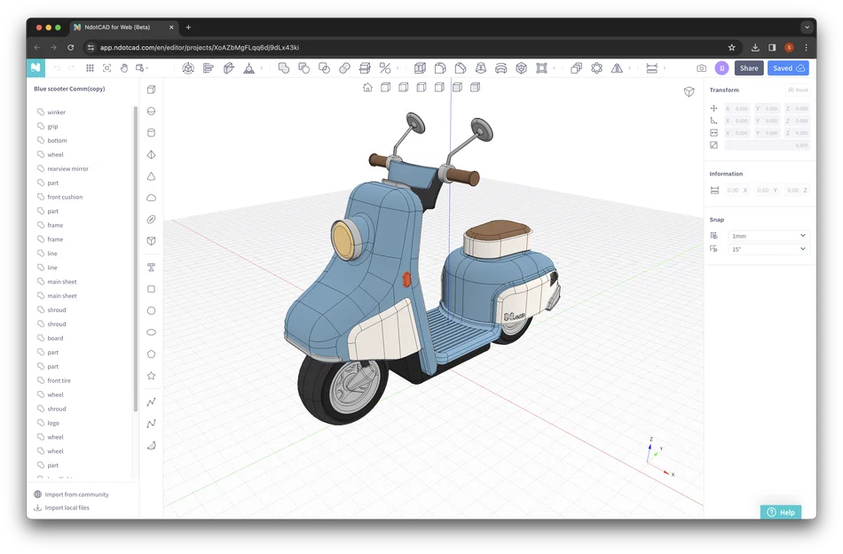The width and height of the screenshot is (843, 554).
Task: Add a torus primitive
Action: pyautogui.click(x=152, y=219)
